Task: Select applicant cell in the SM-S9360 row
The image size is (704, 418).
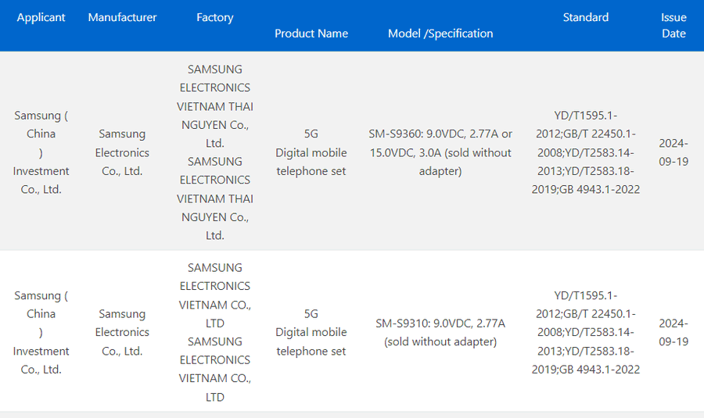Action: (x=41, y=152)
